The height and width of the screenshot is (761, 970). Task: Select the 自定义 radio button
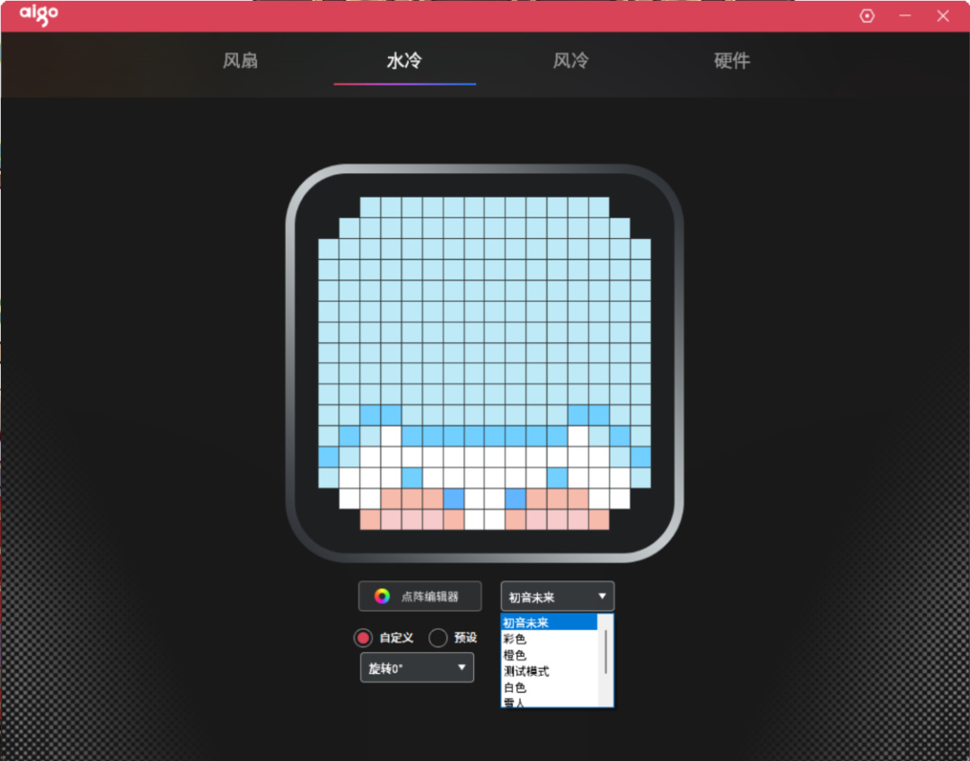coord(363,637)
